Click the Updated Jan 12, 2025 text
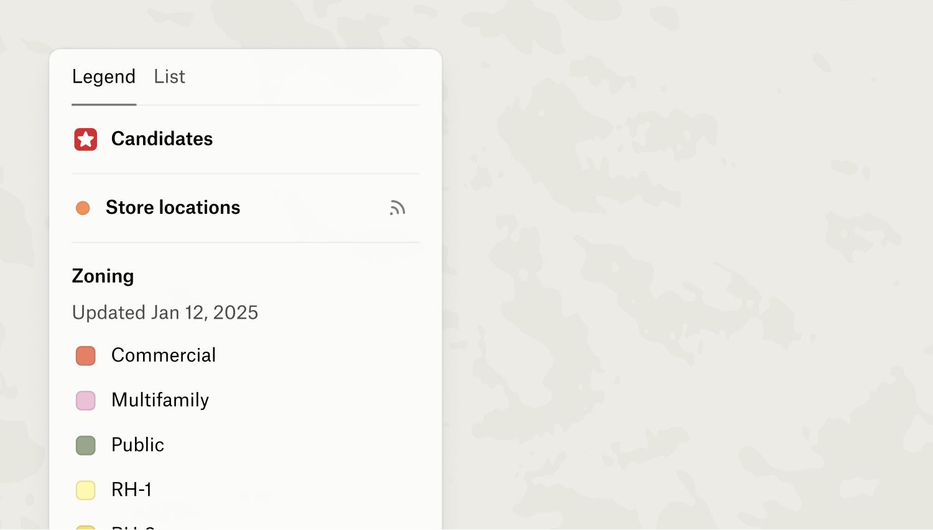This screenshot has width=933, height=530. pyautogui.click(x=165, y=313)
